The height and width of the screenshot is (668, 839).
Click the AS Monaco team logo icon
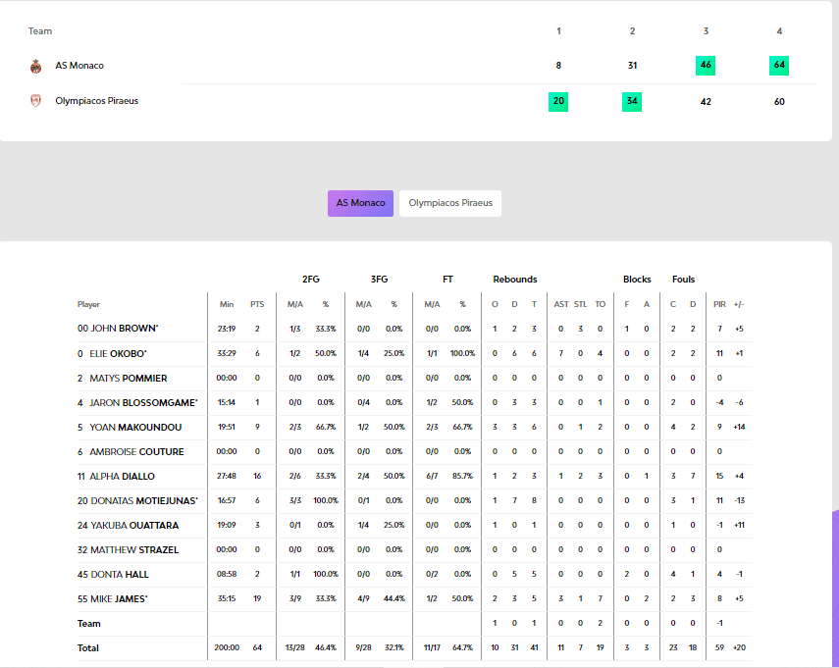point(36,66)
